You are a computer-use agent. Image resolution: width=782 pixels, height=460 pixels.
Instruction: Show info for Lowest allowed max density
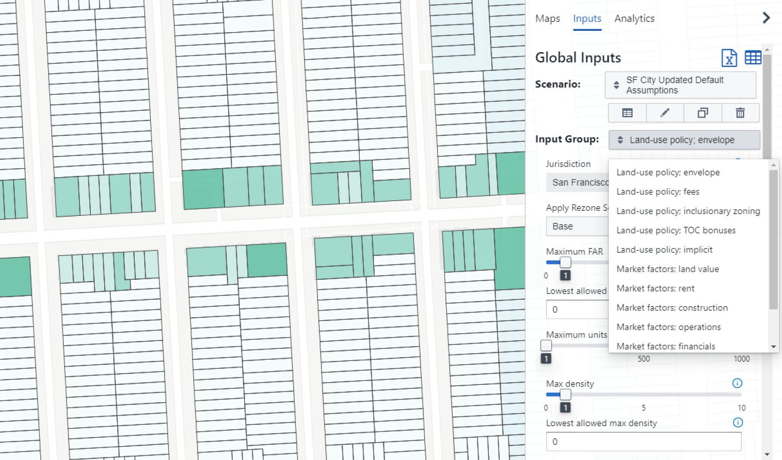737,423
